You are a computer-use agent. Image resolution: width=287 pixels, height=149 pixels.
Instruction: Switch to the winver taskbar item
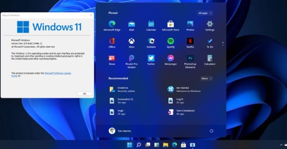tap(192, 145)
